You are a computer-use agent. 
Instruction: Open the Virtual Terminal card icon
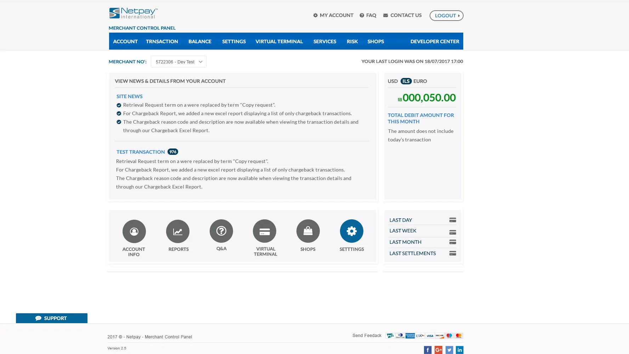pos(265,231)
